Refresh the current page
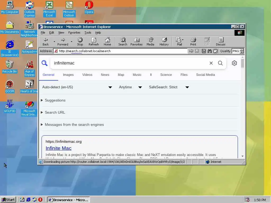This screenshot has width=271, height=203. pyautogui.click(x=94, y=41)
